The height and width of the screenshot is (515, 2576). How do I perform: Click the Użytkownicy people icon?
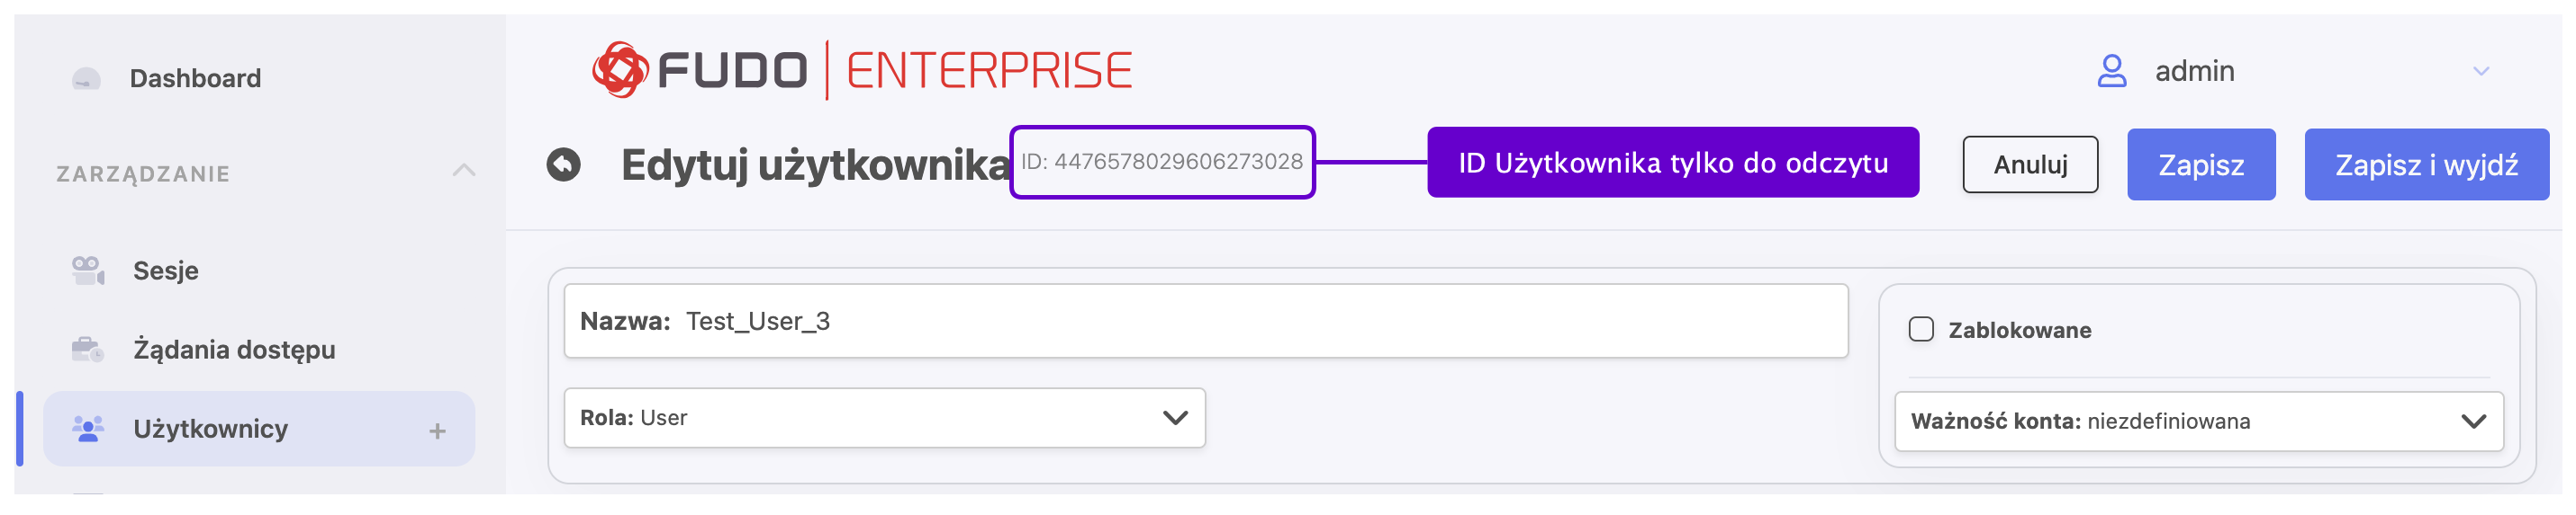[x=88, y=430]
